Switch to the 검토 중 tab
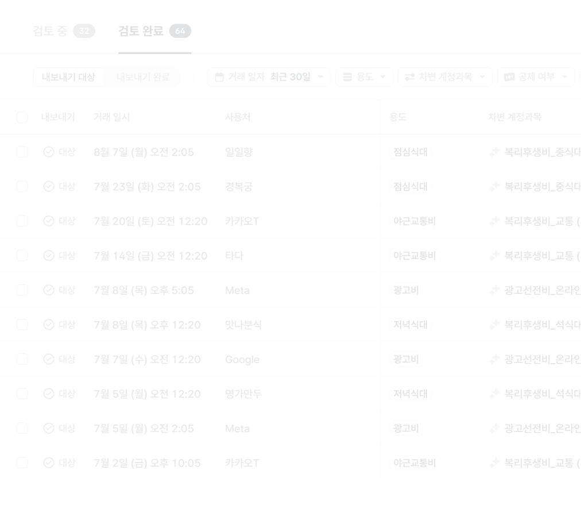This screenshot has width=581, height=520. point(63,30)
